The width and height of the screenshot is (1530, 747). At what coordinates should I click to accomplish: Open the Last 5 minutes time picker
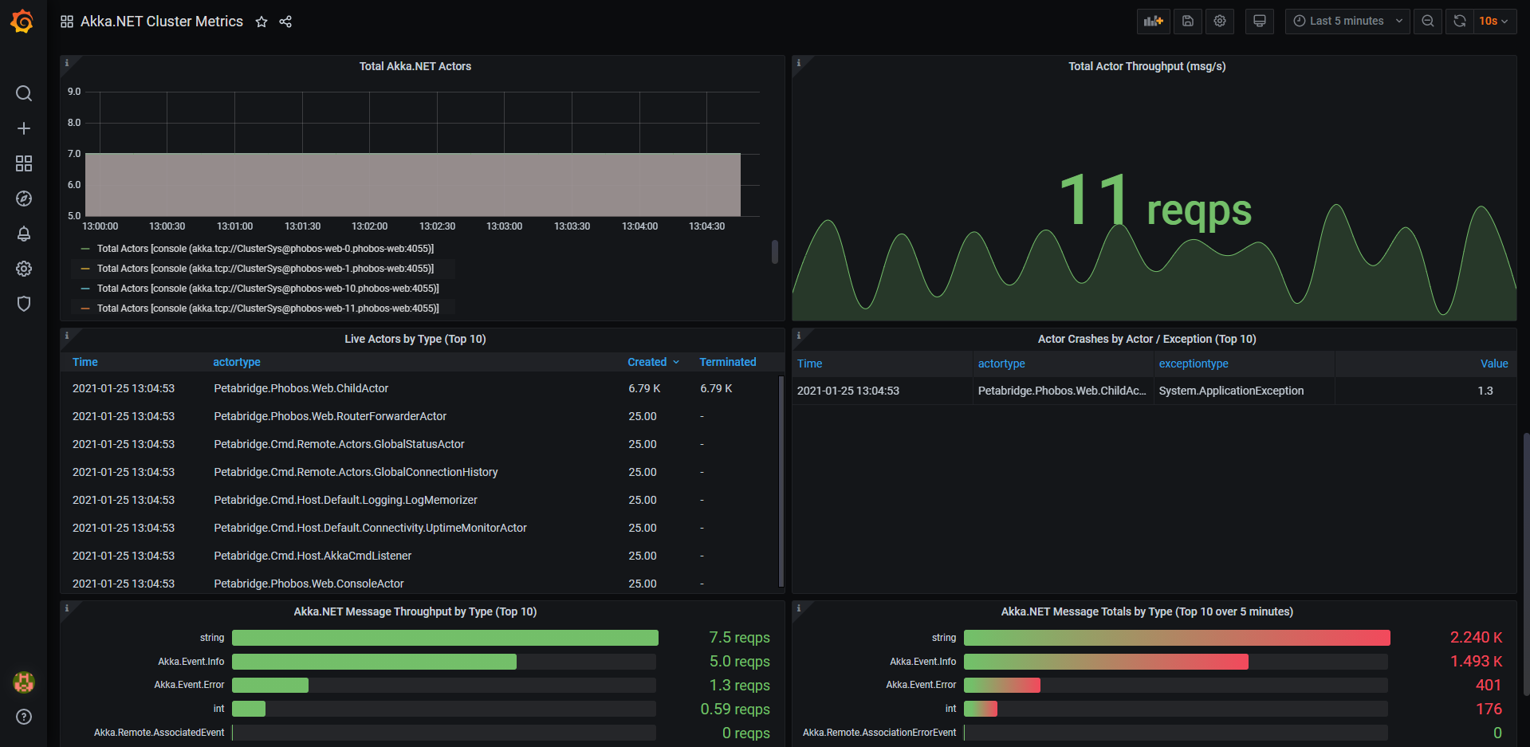1347,22
